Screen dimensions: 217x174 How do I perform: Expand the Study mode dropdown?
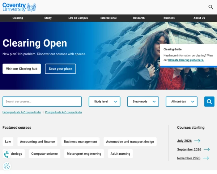pos(143,101)
